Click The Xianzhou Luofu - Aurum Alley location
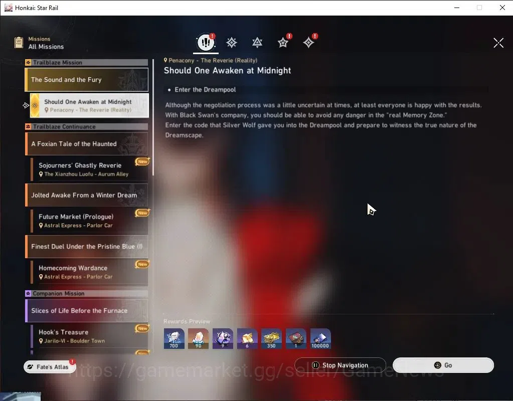This screenshot has height=401, width=513. (x=86, y=174)
